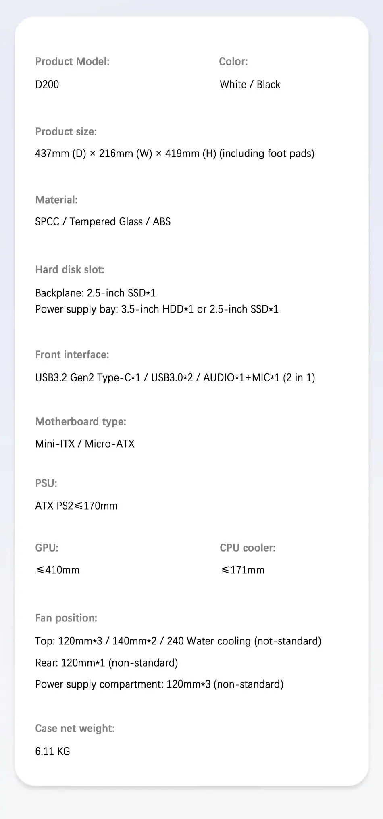Click the Product Model label
Image resolution: width=383 pixels, height=819 pixels.
pyautogui.click(x=72, y=62)
